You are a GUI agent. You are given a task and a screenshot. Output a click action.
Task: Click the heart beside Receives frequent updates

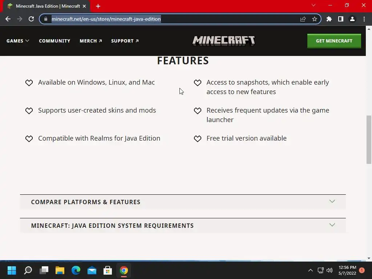pyautogui.click(x=197, y=110)
